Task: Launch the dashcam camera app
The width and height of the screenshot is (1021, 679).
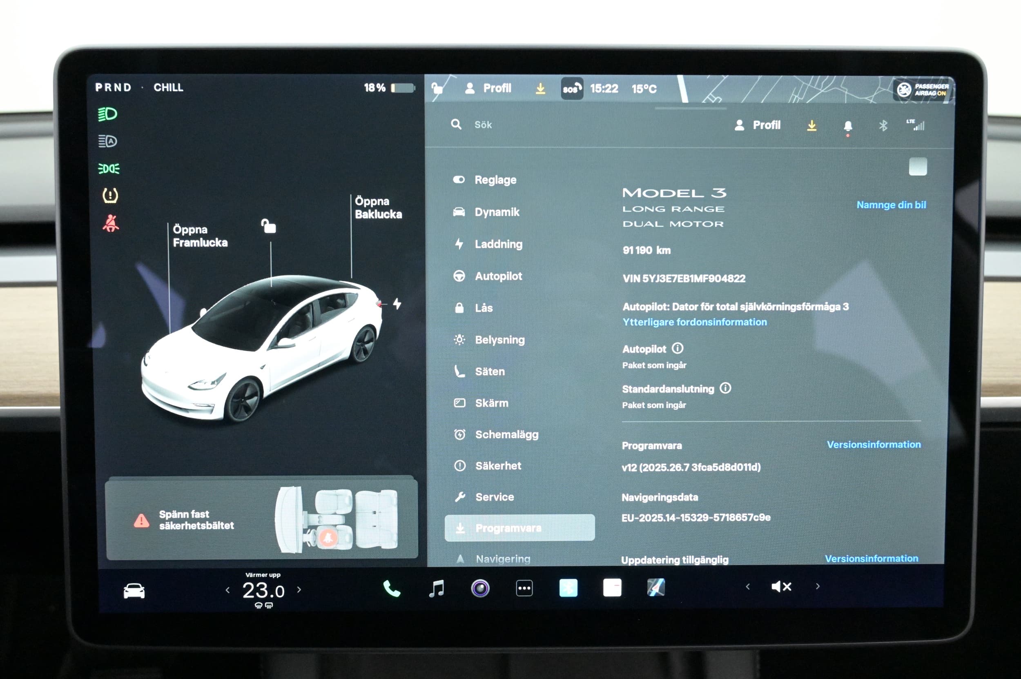Action: pyautogui.click(x=480, y=588)
